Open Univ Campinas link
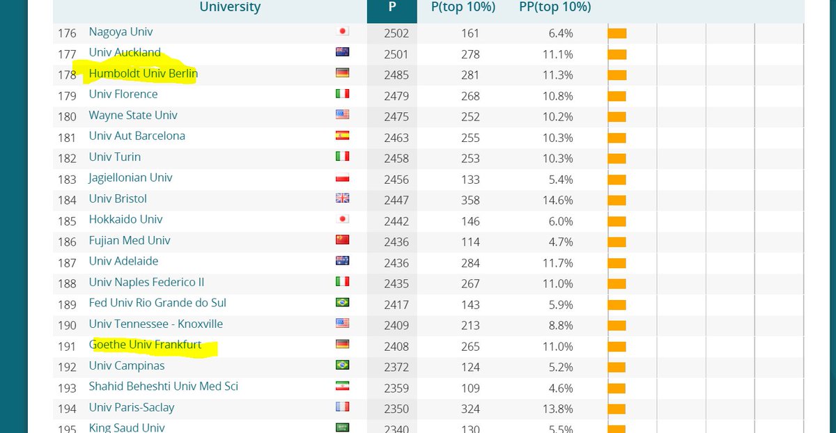This screenshot has height=433, width=836. [x=127, y=366]
